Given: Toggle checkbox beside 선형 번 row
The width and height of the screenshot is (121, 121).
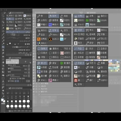Looking at the screenshot, I should coord(34,86).
